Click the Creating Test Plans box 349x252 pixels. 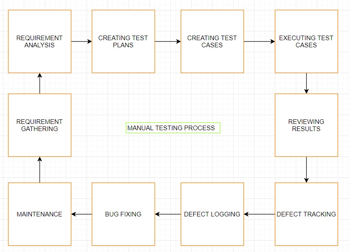(123, 41)
